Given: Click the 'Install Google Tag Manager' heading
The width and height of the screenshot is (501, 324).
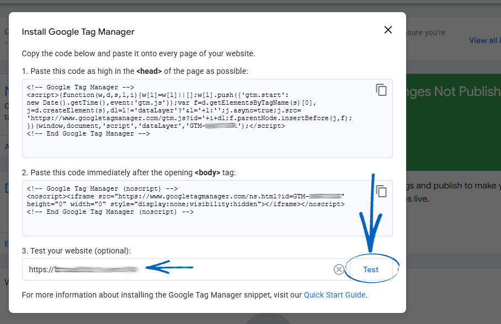Looking at the screenshot, I should pyautogui.click(x=78, y=31).
